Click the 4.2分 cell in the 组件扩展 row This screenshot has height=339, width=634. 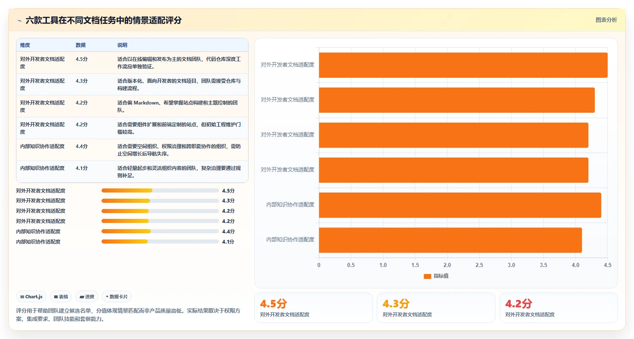[x=82, y=125]
